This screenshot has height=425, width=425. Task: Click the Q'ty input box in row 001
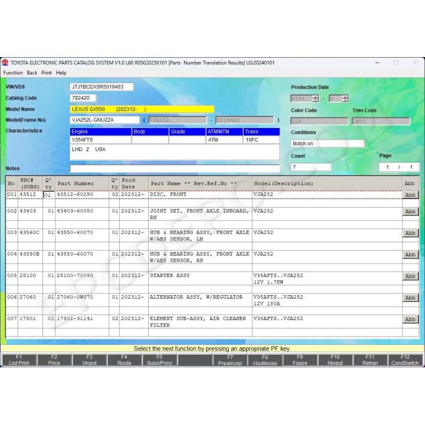[x=49, y=195]
